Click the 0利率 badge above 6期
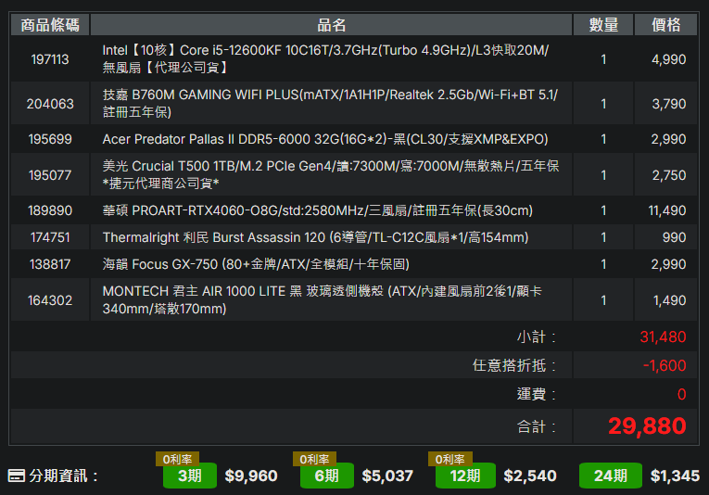 [x=314, y=459]
